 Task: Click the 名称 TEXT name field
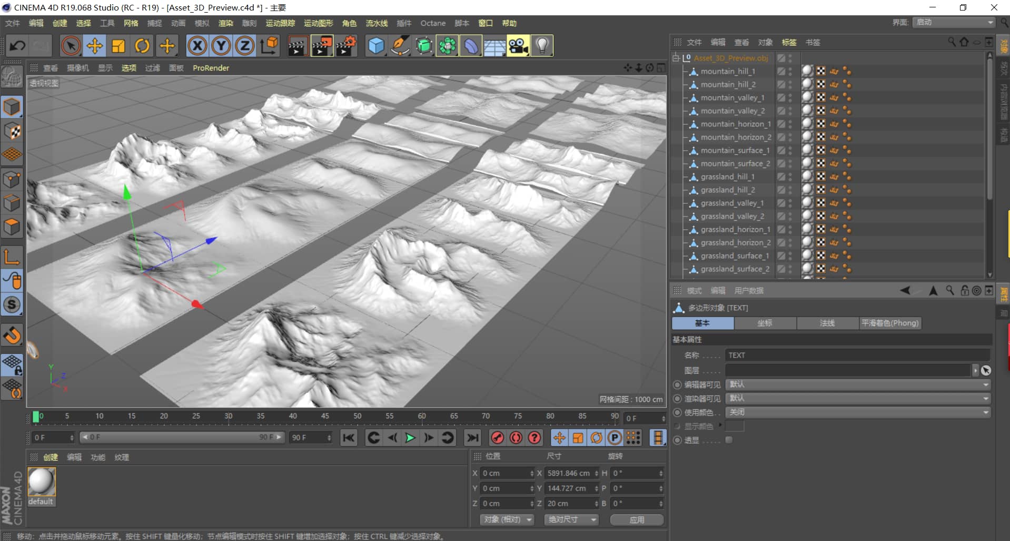coord(857,355)
